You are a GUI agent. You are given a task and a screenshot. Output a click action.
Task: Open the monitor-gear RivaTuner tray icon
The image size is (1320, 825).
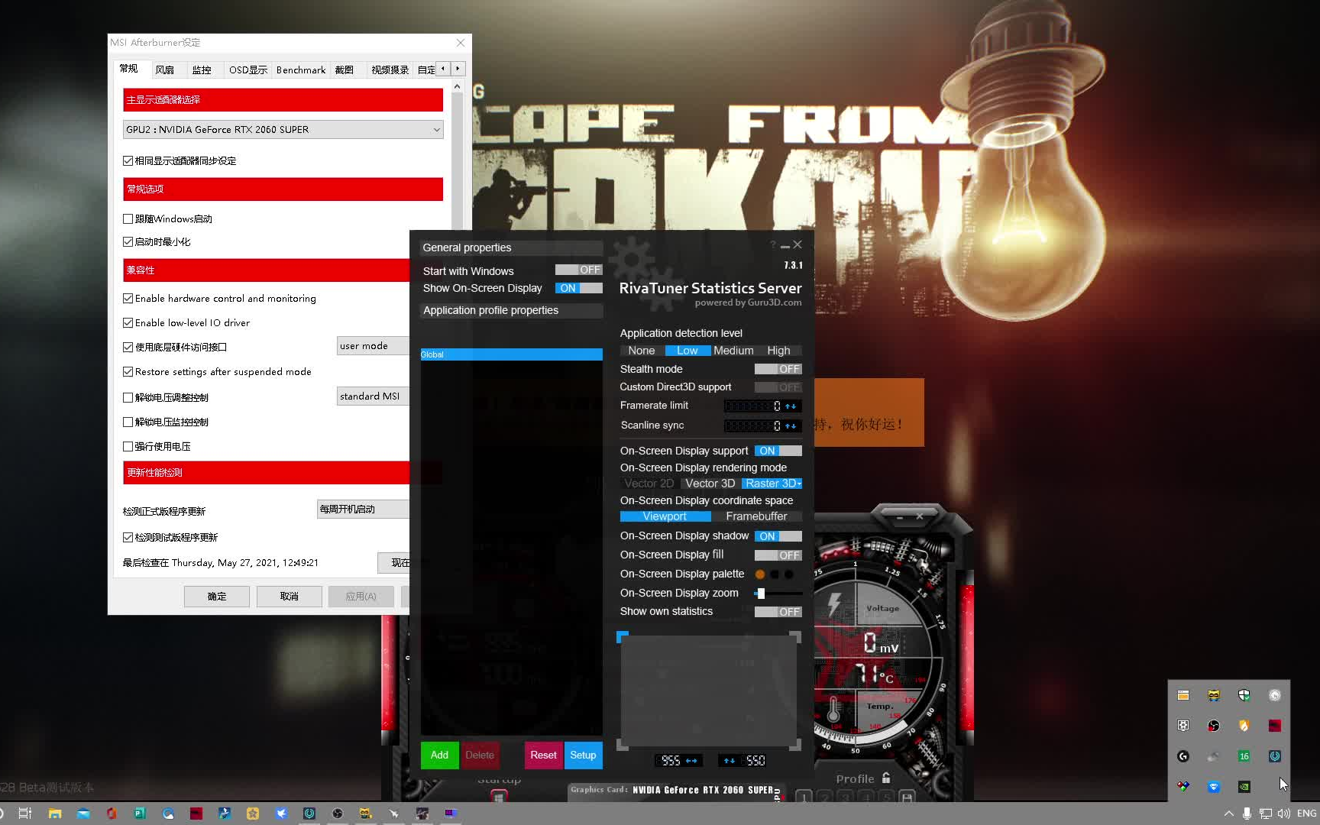(x=1183, y=726)
